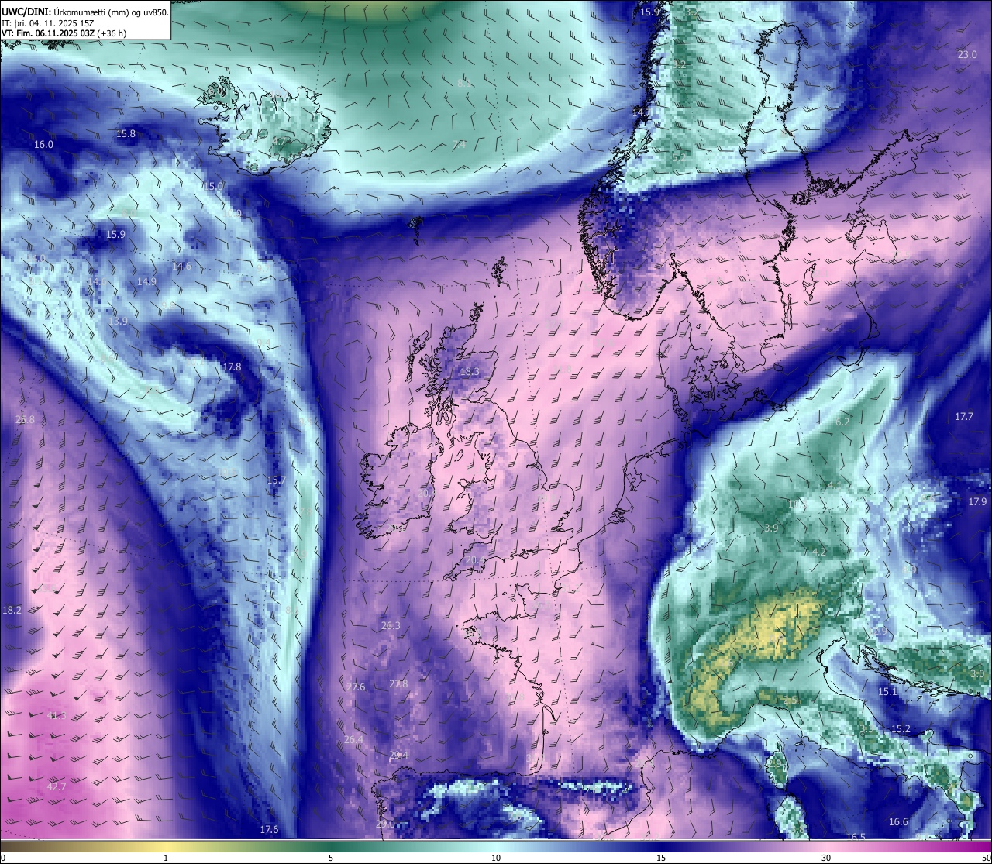Screen dimensions: 992x864
Task: Click the 14.6 value label
Action: tap(181, 267)
